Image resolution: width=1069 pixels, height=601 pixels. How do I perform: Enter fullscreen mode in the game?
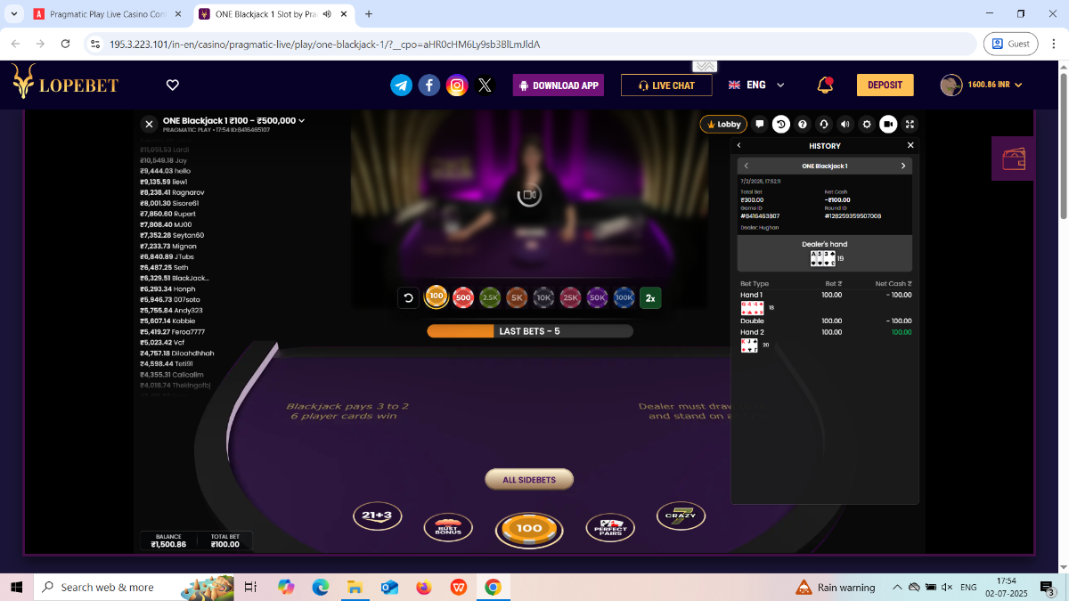click(x=910, y=124)
